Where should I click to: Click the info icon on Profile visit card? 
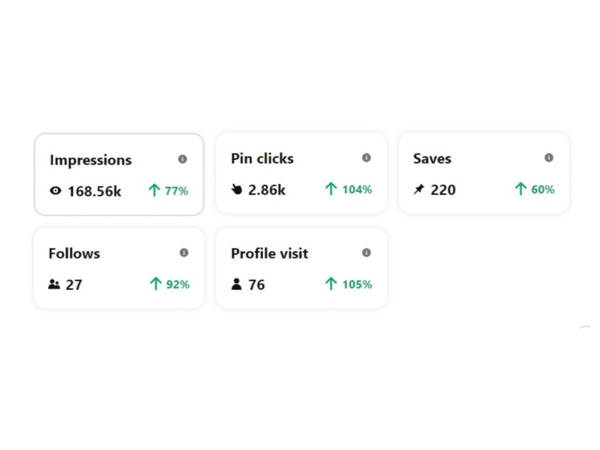click(x=366, y=253)
